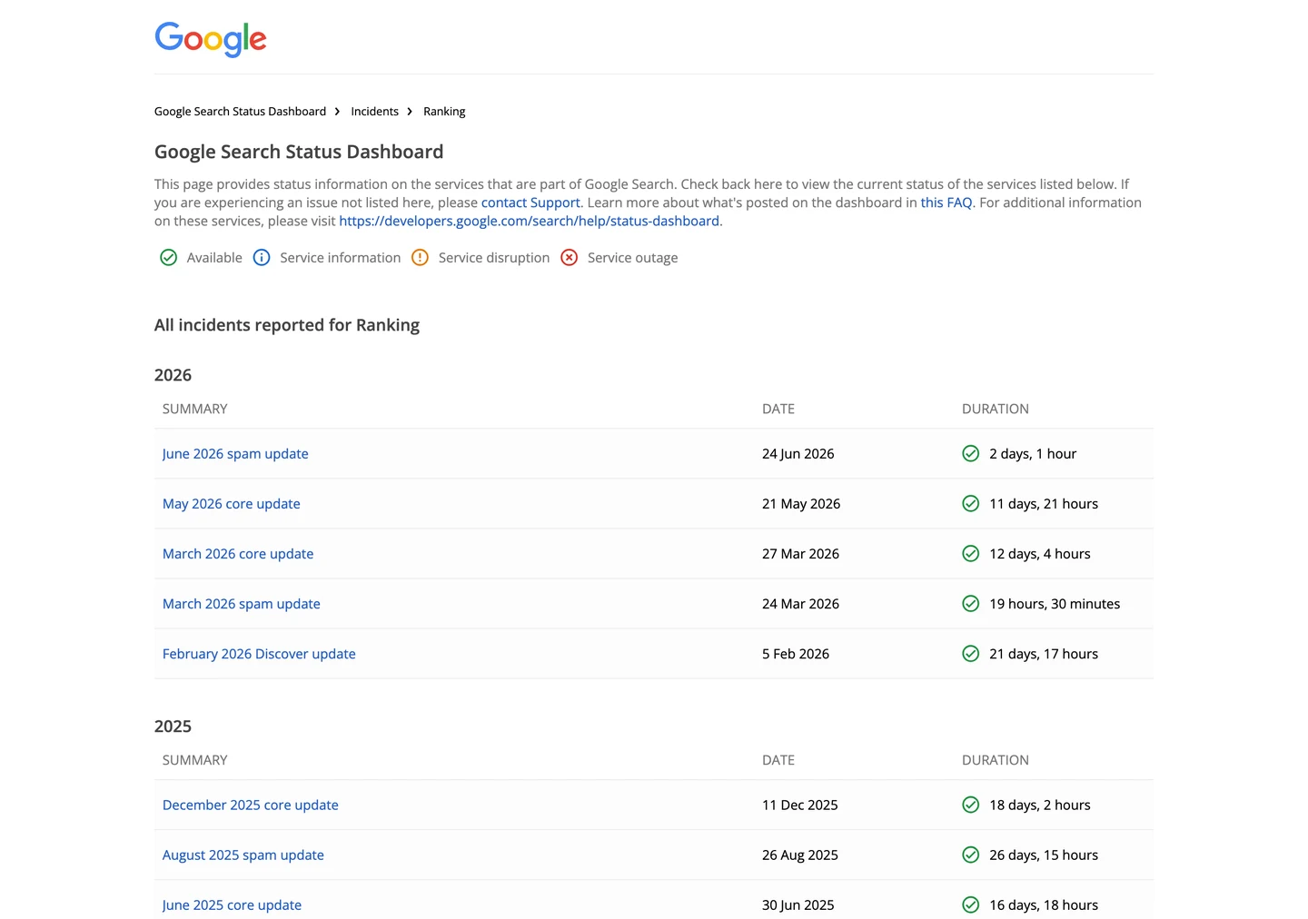Click the status checkmark for February 2026 Discover update
Viewport: 1308px width, 919px height.
coord(970,654)
